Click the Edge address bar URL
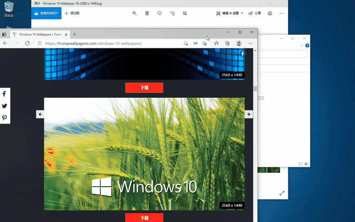This screenshot has width=355, height=222. tap(93, 43)
